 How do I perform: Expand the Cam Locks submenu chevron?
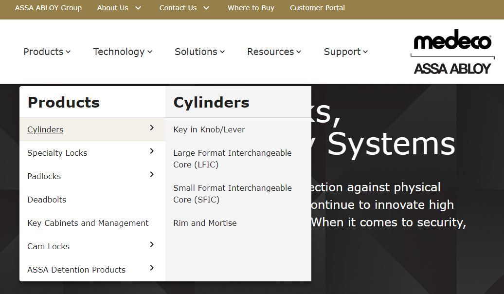pos(152,245)
